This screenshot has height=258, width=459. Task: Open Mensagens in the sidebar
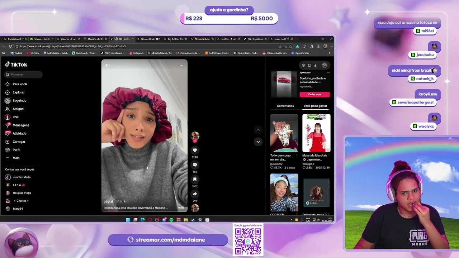click(x=18, y=125)
